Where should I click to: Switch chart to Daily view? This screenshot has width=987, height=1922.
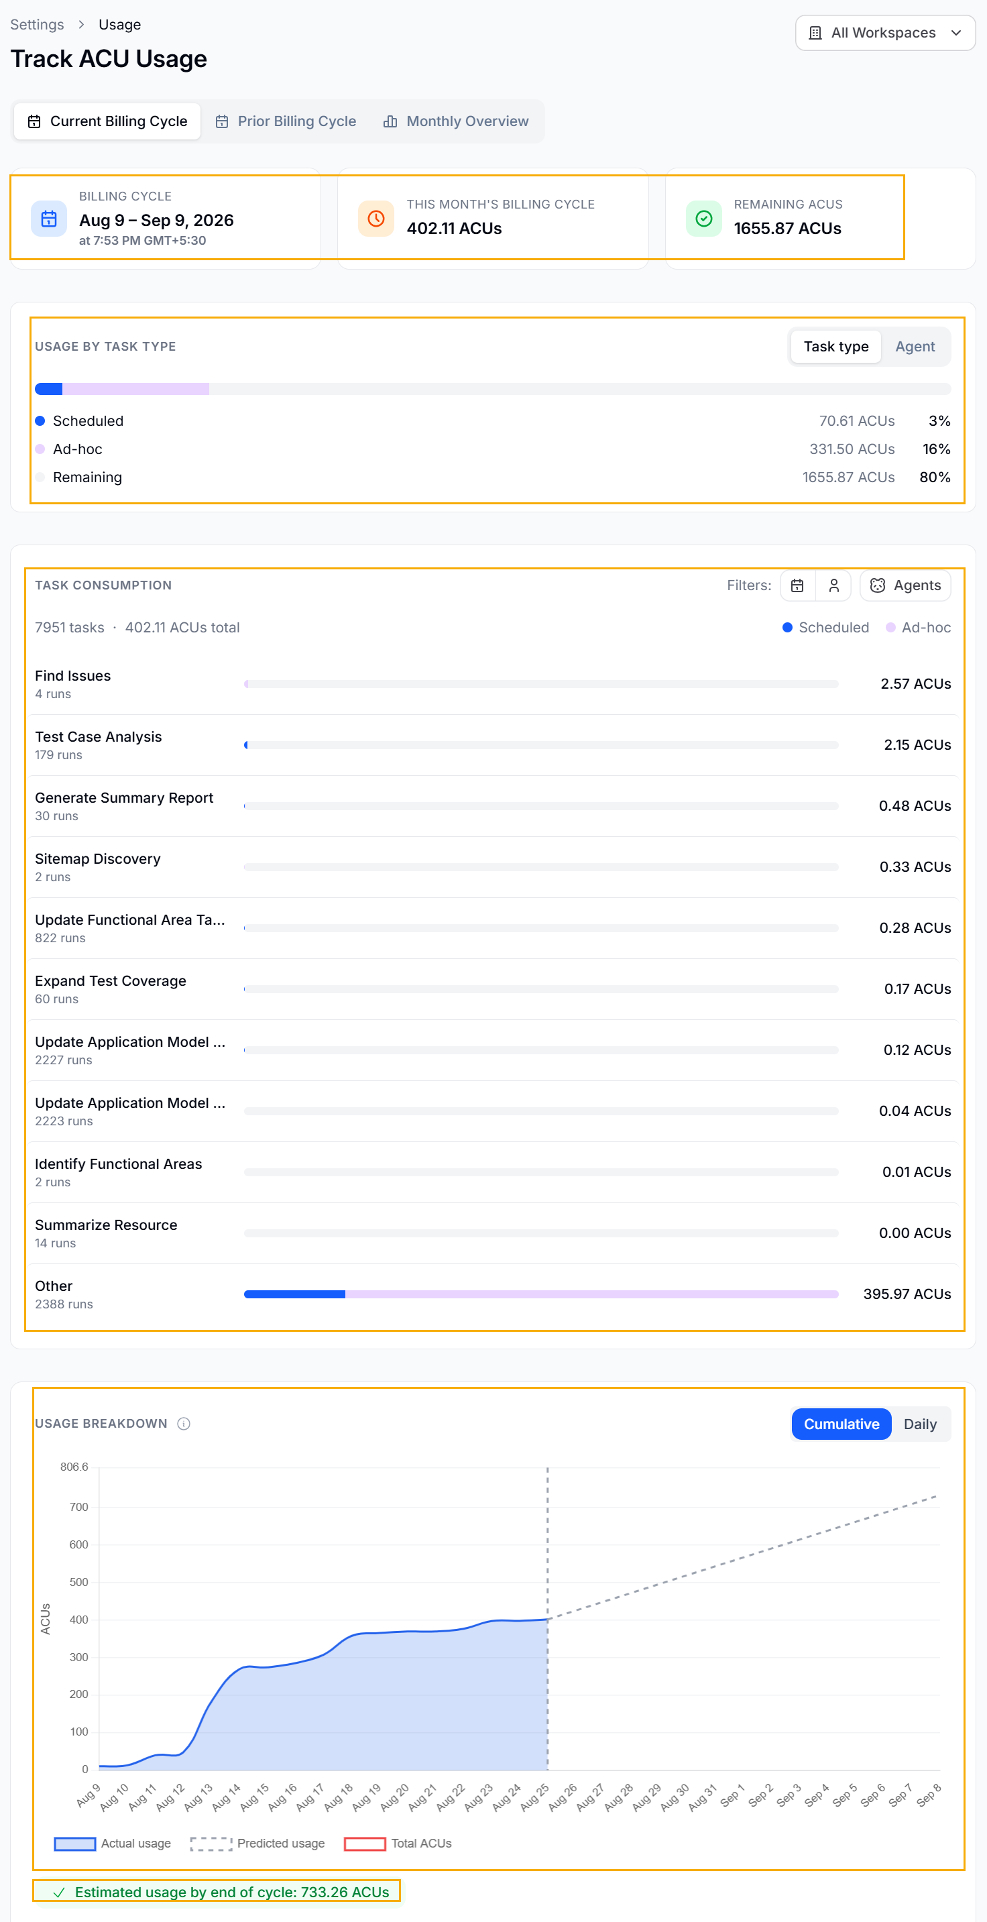click(x=920, y=1424)
